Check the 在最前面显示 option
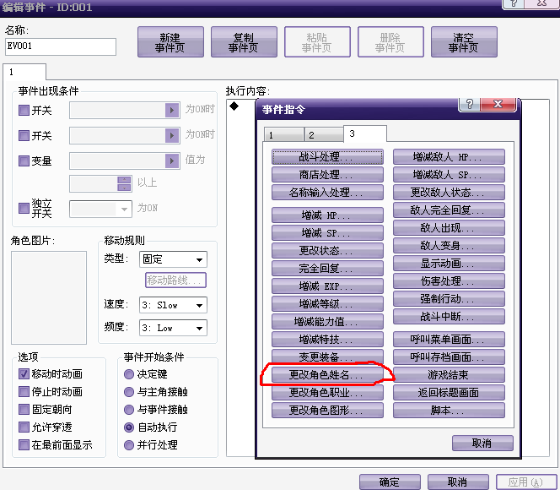560x490 pixels. 24,445
